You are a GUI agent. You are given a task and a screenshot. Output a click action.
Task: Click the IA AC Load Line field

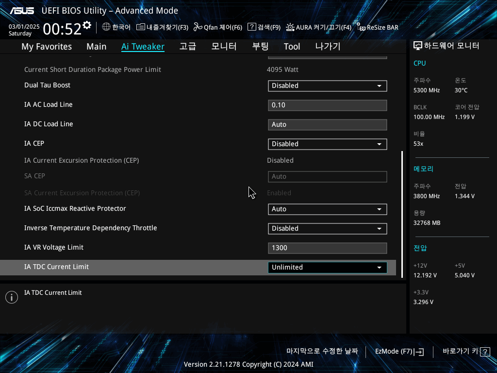[x=328, y=105]
